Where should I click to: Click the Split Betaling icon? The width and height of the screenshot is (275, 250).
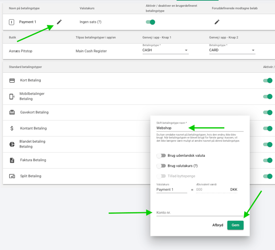12,176
